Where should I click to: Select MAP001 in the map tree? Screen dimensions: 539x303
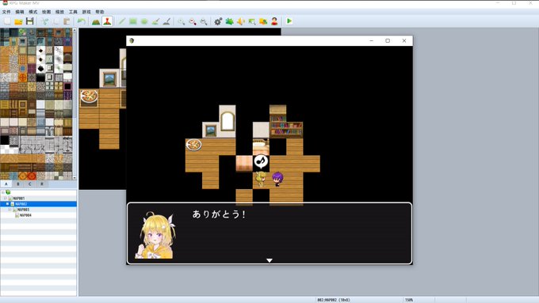tap(19, 199)
